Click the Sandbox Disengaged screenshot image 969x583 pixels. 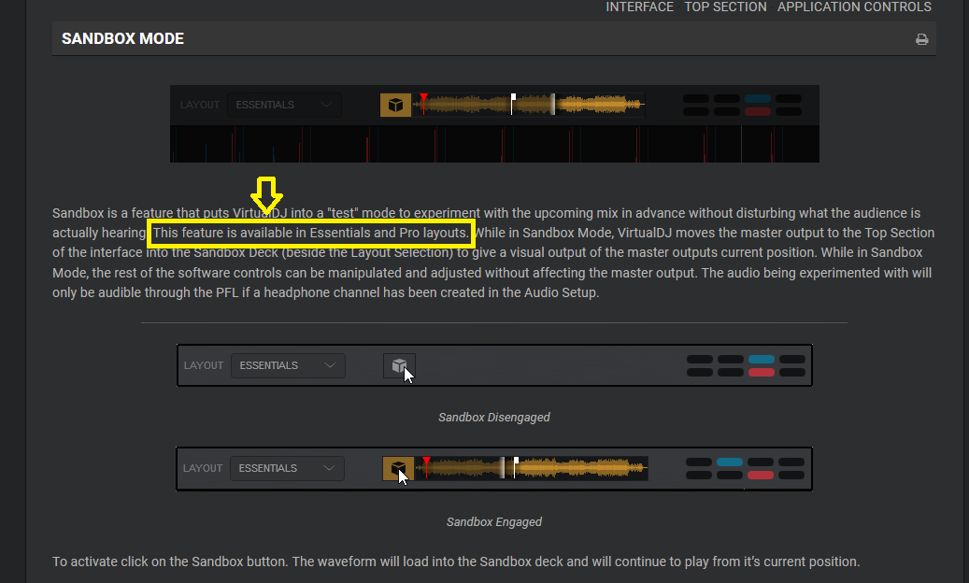coord(494,365)
